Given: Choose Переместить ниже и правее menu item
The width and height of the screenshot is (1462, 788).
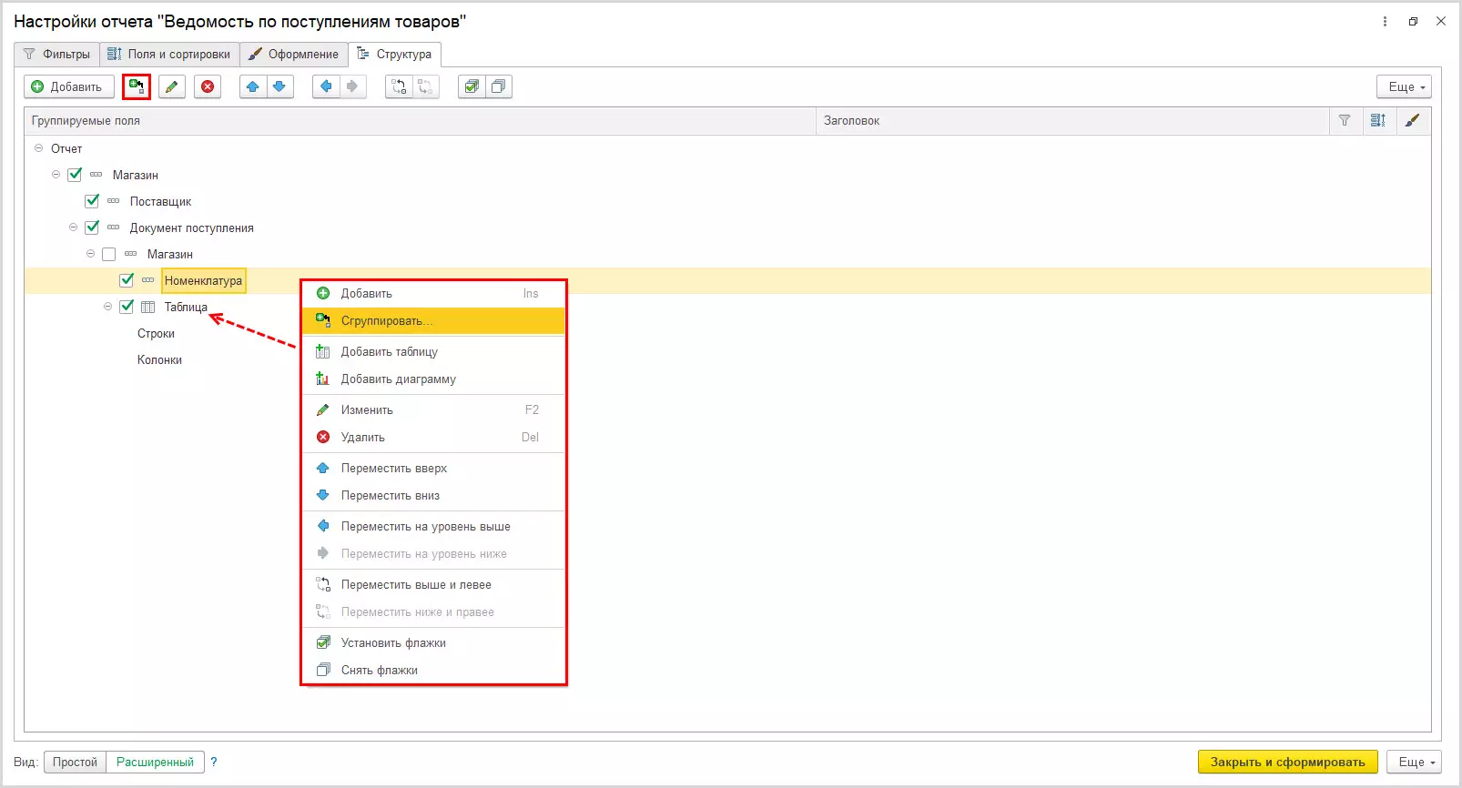Looking at the screenshot, I should (x=433, y=612).
